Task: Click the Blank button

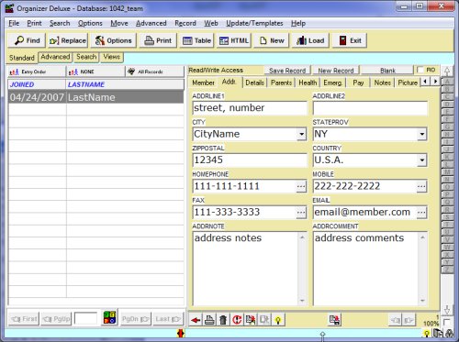Action: point(387,71)
